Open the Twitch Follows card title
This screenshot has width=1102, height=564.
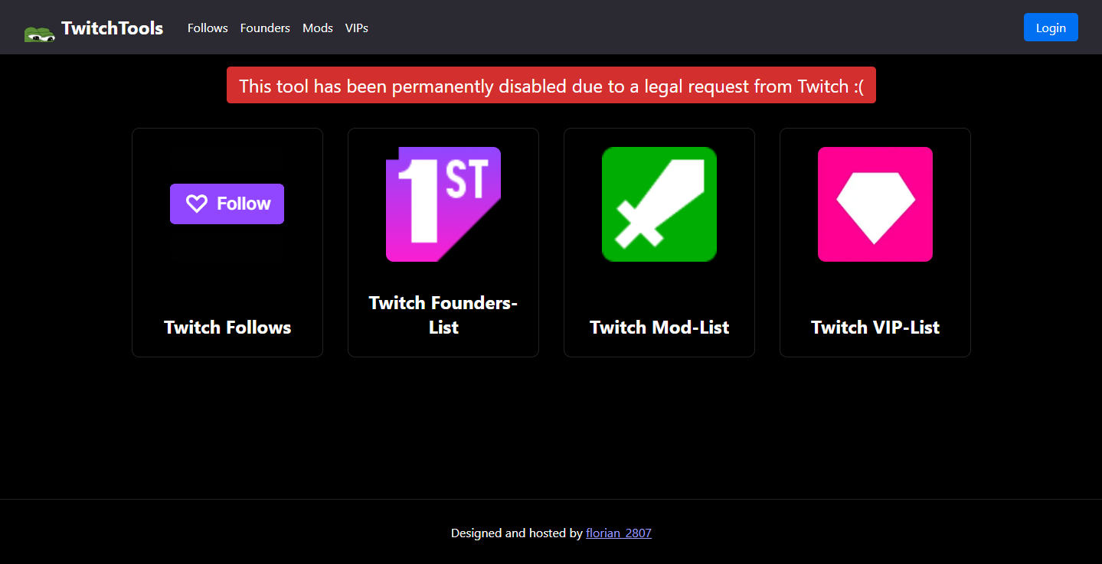(227, 328)
